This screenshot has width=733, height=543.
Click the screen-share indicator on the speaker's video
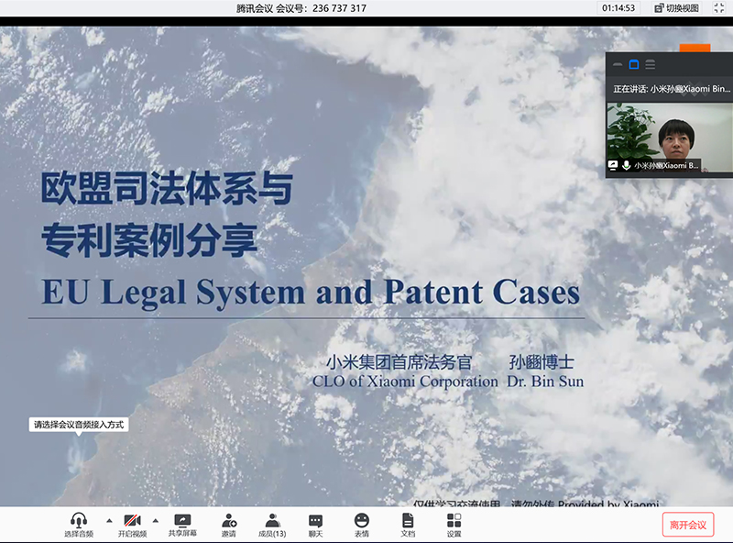point(613,165)
